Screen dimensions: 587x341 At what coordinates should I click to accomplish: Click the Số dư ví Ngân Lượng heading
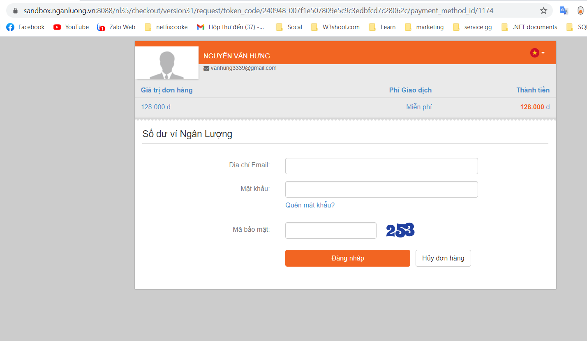pos(187,134)
